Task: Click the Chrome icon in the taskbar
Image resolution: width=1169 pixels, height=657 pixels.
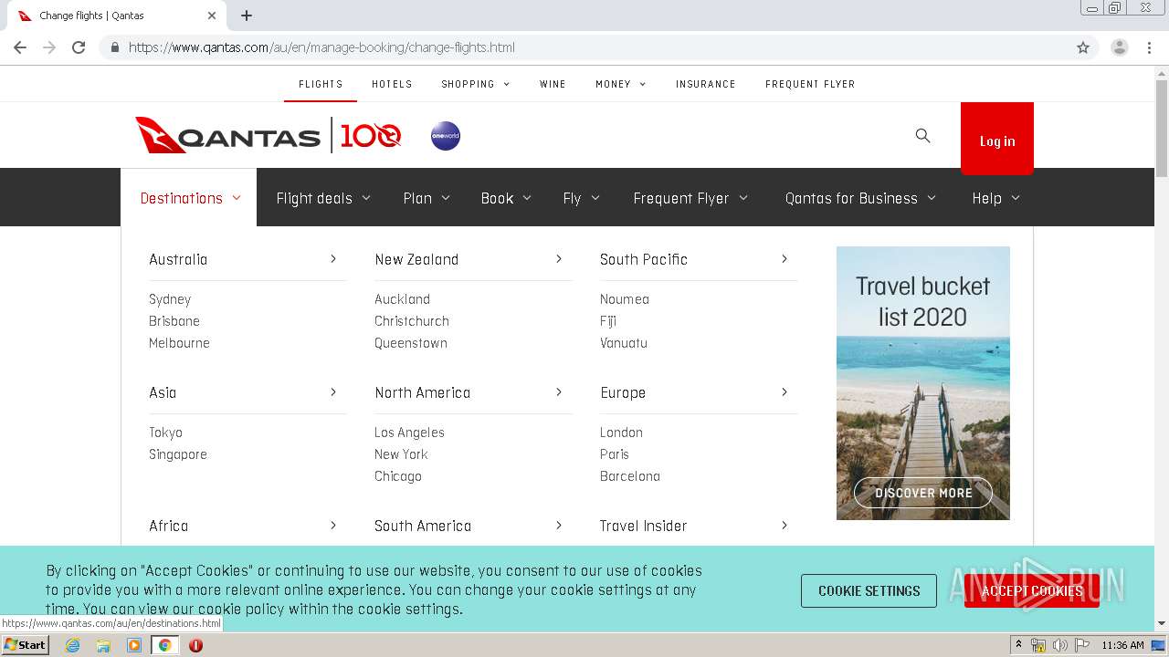Action: (x=164, y=645)
